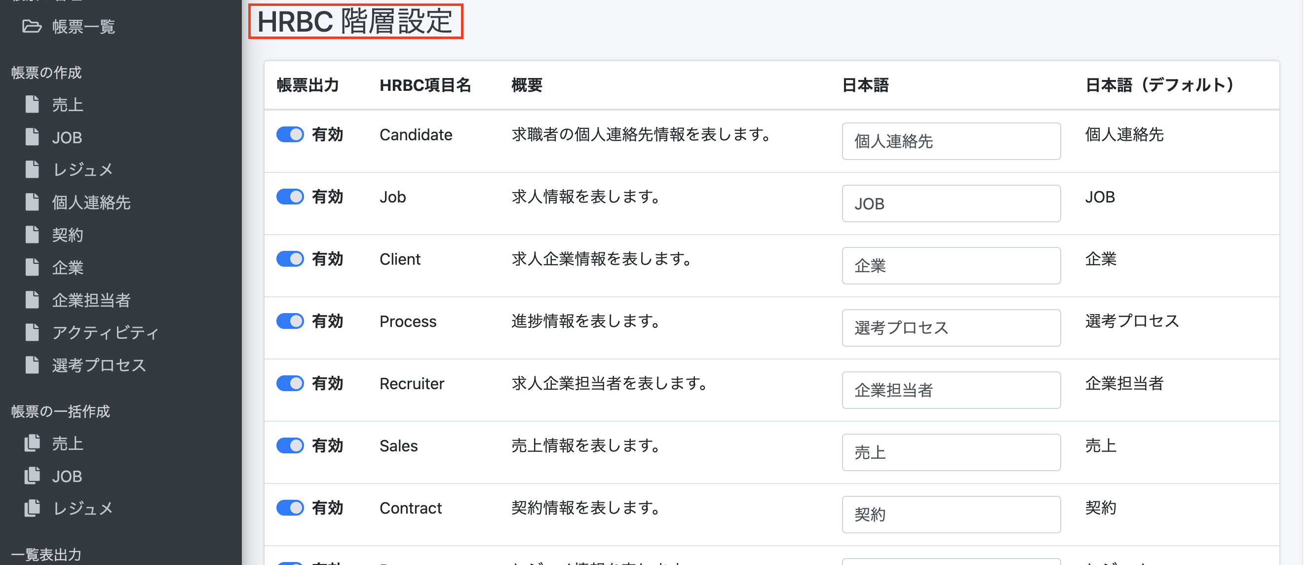Open 売上 under 帳票の作成
Screen dimensions: 1304x565
coord(68,105)
